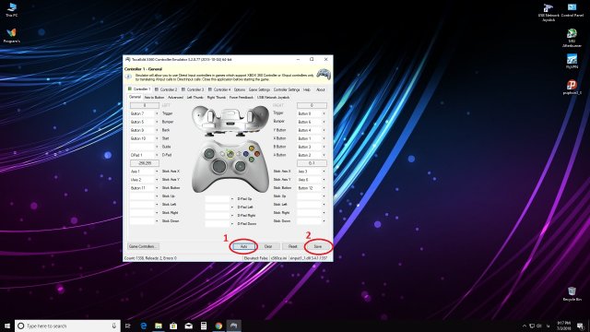590x332 pixels.
Task: Select the USB Network Joystick sub-tab
Action: (273, 98)
